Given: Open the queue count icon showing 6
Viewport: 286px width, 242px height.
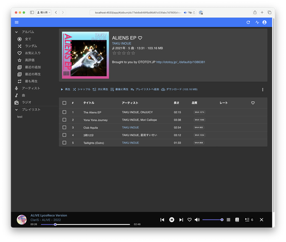Looking at the screenshot, I should 249,220.
